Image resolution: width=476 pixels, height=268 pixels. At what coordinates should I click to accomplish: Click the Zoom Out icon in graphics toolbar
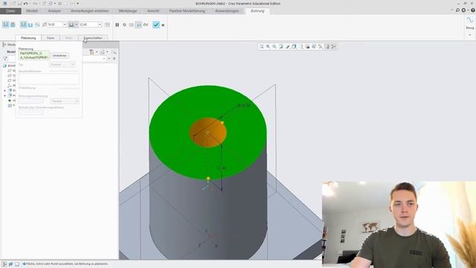(274, 46)
